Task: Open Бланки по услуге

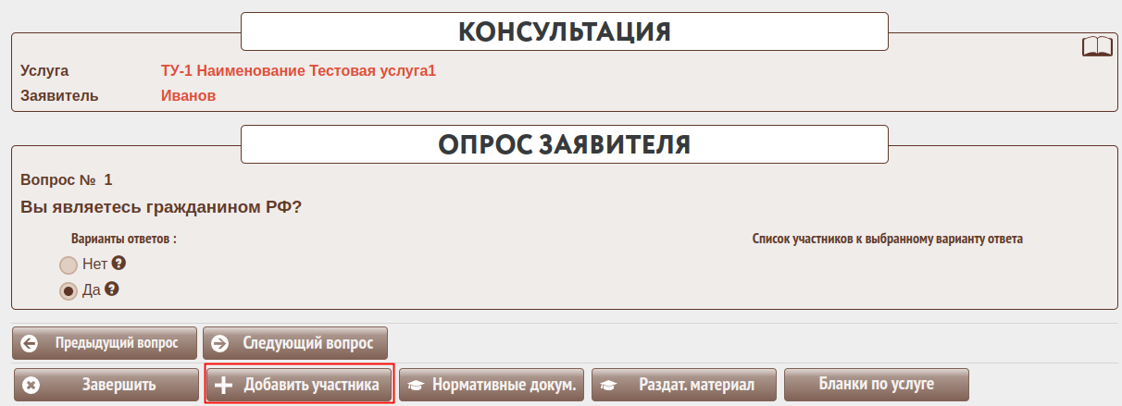Action: pyautogui.click(x=876, y=384)
